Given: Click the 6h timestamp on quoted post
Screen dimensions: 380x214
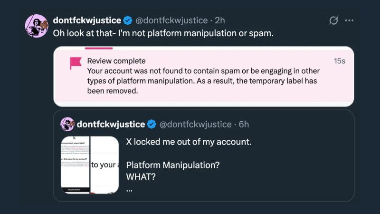Looking at the screenshot, I should click(244, 124).
